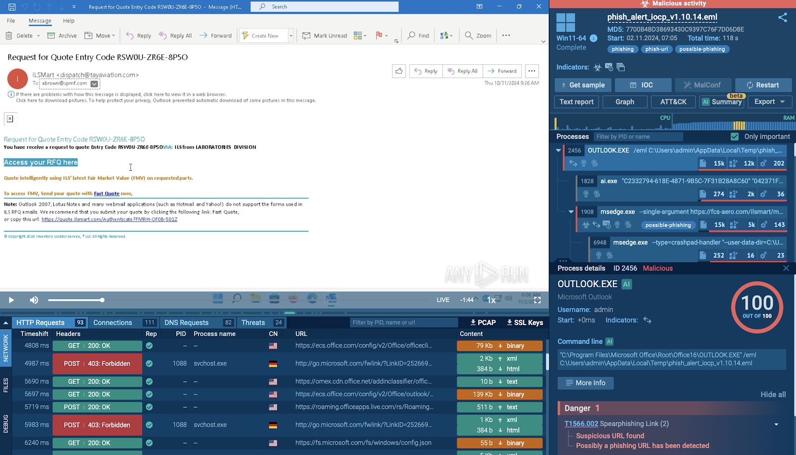Viewport: 796px width, 455px height.
Task: Click the Reply button in message header
Action: pyautogui.click(x=426, y=71)
